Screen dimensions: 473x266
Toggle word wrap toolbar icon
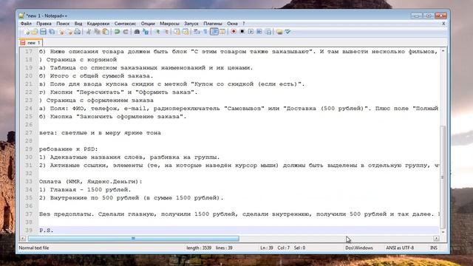pos(197,32)
